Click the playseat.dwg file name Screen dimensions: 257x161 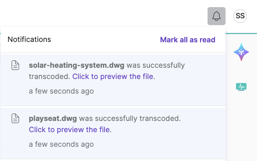52,119
